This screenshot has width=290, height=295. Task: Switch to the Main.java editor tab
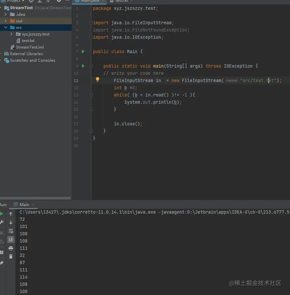[90, 1]
